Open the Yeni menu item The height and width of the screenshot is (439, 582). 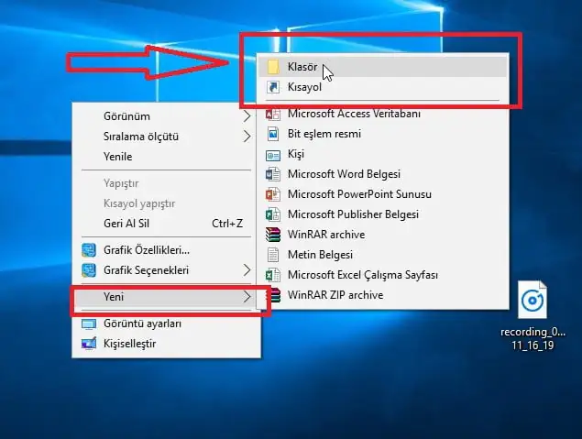[x=166, y=297]
